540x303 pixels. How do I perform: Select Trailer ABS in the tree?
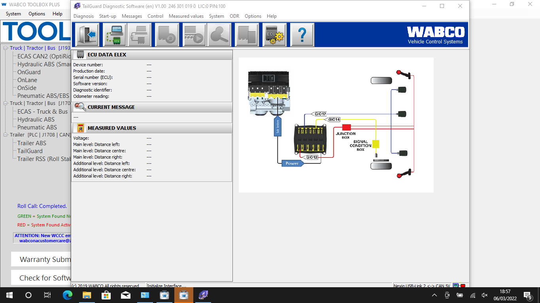[x=32, y=143]
